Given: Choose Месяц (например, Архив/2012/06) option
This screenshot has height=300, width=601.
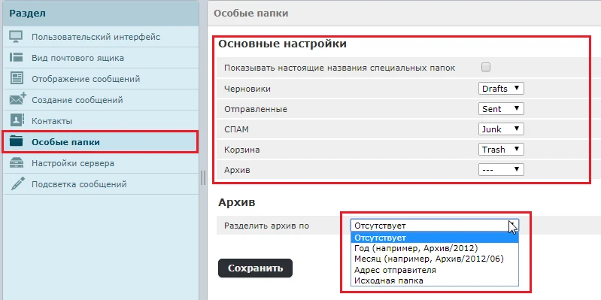Looking at the screenshot, I should [x=435, y=259].
